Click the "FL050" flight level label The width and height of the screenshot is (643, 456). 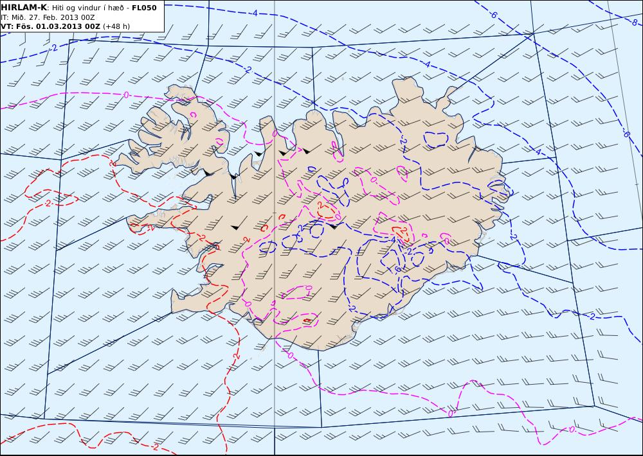(144, 8)
